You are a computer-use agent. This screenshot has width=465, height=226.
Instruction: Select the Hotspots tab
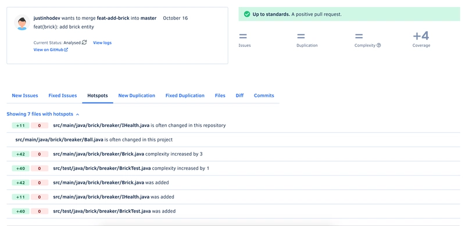pos(98,96)
